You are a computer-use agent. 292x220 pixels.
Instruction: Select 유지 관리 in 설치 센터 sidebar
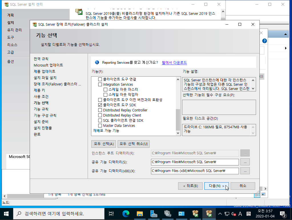pos(14,30)
